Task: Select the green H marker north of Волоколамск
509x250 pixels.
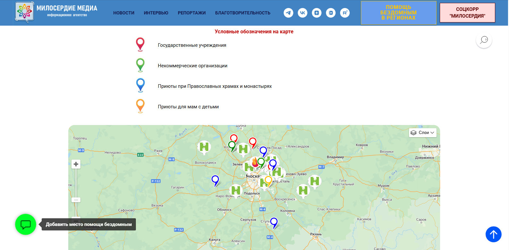Action: tap(204, 147)
